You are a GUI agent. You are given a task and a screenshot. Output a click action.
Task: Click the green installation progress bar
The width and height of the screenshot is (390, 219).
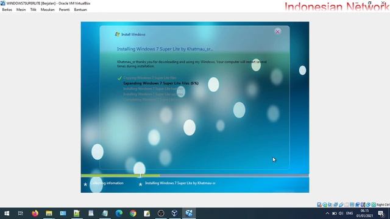tap(121, 175)
